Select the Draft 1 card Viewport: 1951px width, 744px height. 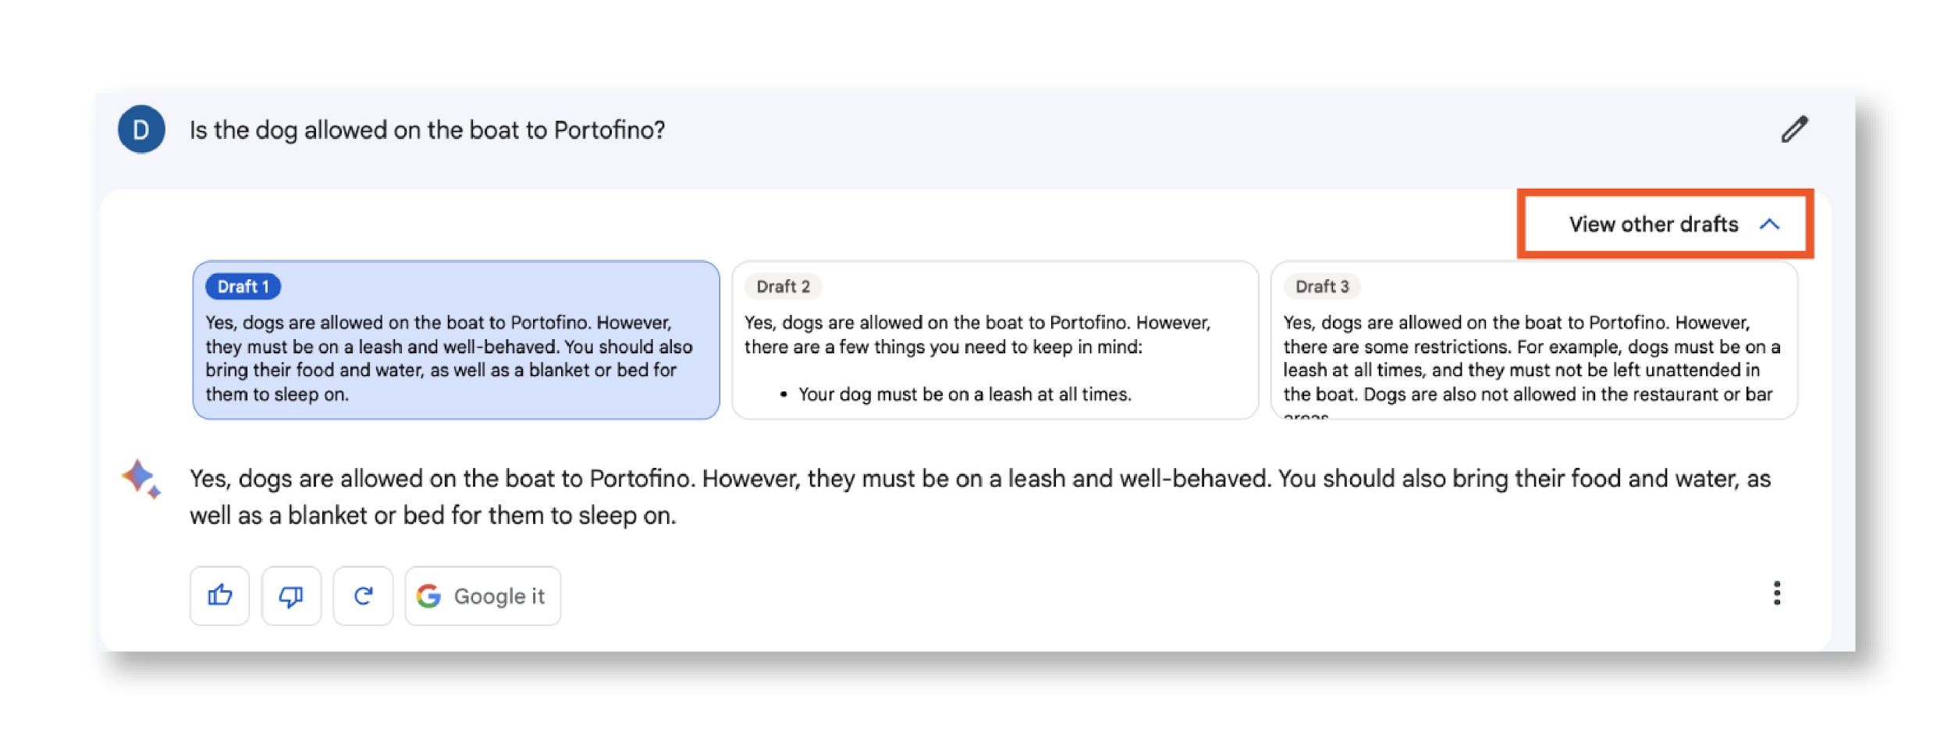tap(456, 359)
